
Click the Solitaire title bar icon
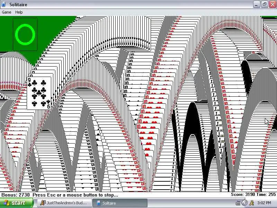(x=3, y=4)
